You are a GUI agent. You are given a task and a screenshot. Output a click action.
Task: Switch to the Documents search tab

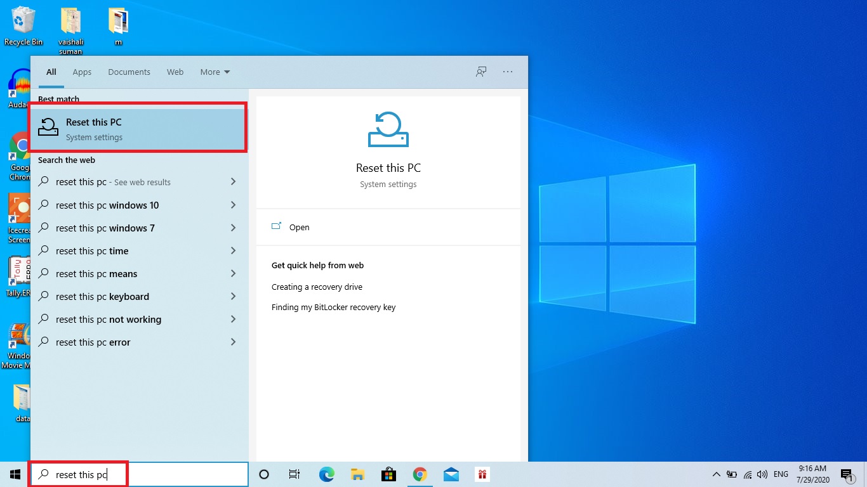[x=129, y=72]
